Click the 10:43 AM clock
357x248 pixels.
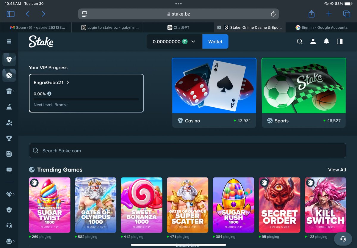(13, 4)
